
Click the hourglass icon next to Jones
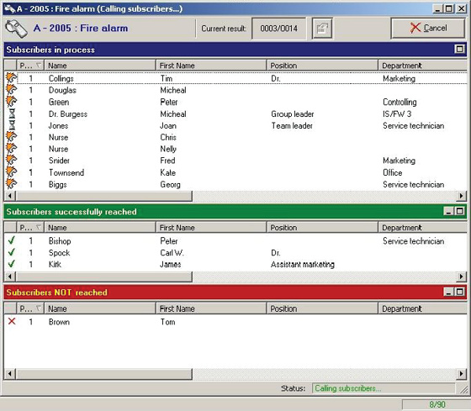(x=12, y=125)
